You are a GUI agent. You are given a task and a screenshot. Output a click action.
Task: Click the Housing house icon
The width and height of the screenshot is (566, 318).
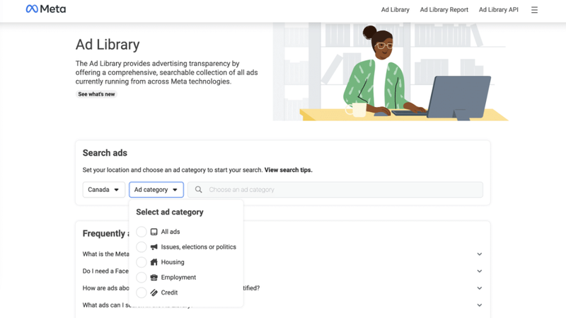154,262
